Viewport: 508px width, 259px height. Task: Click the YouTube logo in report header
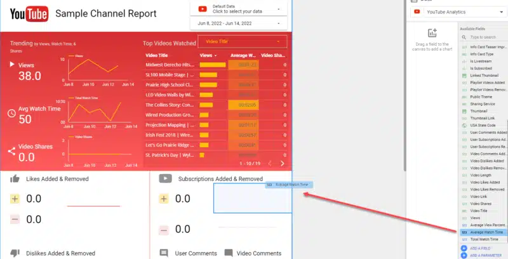(29, 13)
